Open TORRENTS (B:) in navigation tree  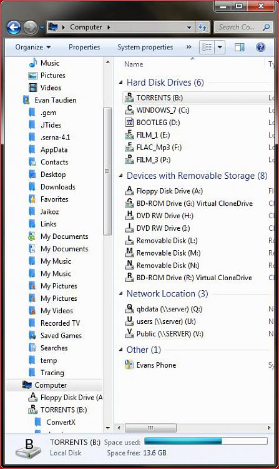(x=64, y=410)
